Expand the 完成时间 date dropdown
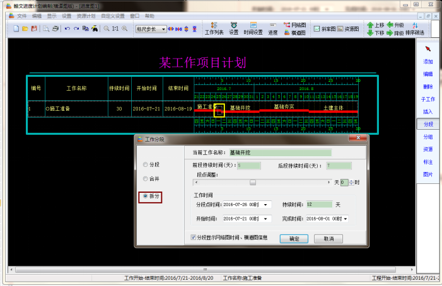 345,219
